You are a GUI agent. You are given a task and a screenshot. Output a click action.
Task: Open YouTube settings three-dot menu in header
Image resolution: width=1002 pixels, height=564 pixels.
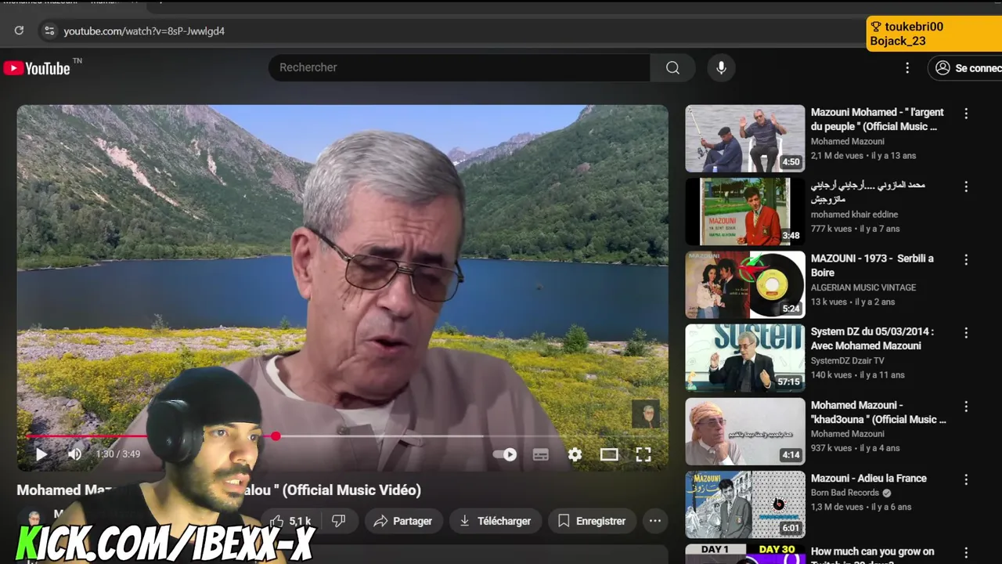[907, 68]
